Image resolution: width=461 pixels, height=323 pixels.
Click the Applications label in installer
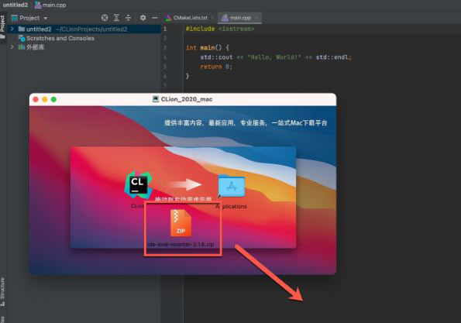(x=231, y=206)
